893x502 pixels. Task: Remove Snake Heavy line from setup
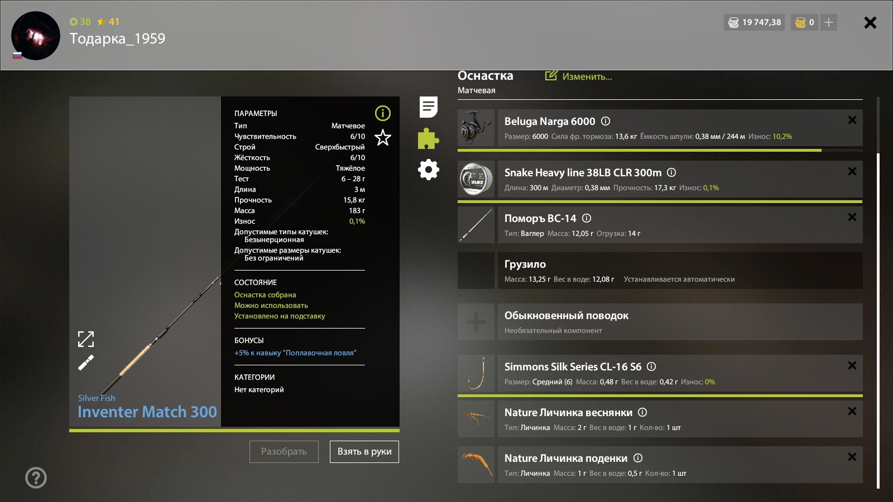click(x=852, y=171)
